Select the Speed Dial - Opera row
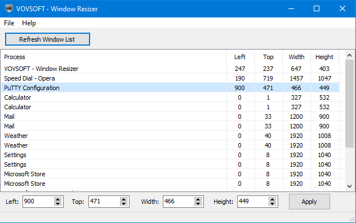The width and height of the screenshot is (356, 223). coord(170,78)
